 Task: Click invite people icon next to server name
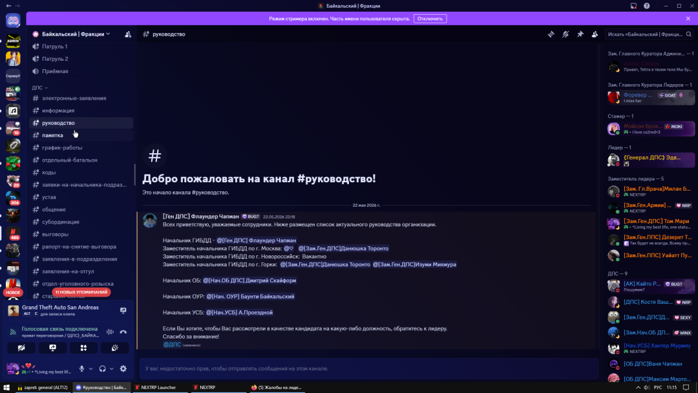[x=128, y=34]
